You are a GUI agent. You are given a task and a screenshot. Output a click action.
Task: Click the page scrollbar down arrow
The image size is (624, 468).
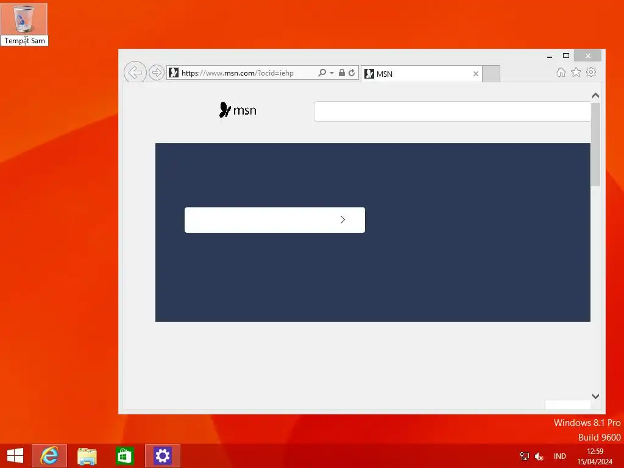[x=595, y=396]
